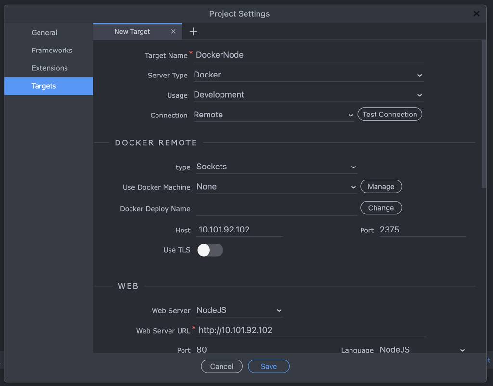Cancel the project settings changes
493x386 pixels.
pyautogui.click(x=221, y=366)
